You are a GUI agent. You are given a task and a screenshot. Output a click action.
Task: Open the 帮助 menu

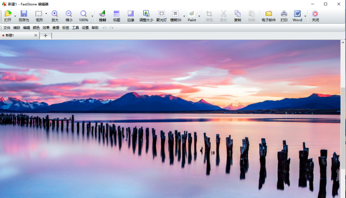click(x=95, y=28)
